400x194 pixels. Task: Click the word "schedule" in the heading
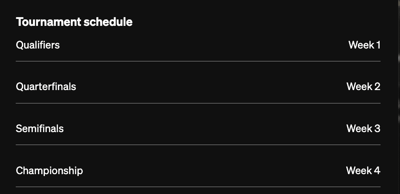pos(108,22)
